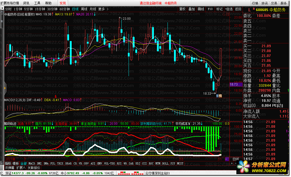Apply the VOL-TDX indicator

(109, 163)
